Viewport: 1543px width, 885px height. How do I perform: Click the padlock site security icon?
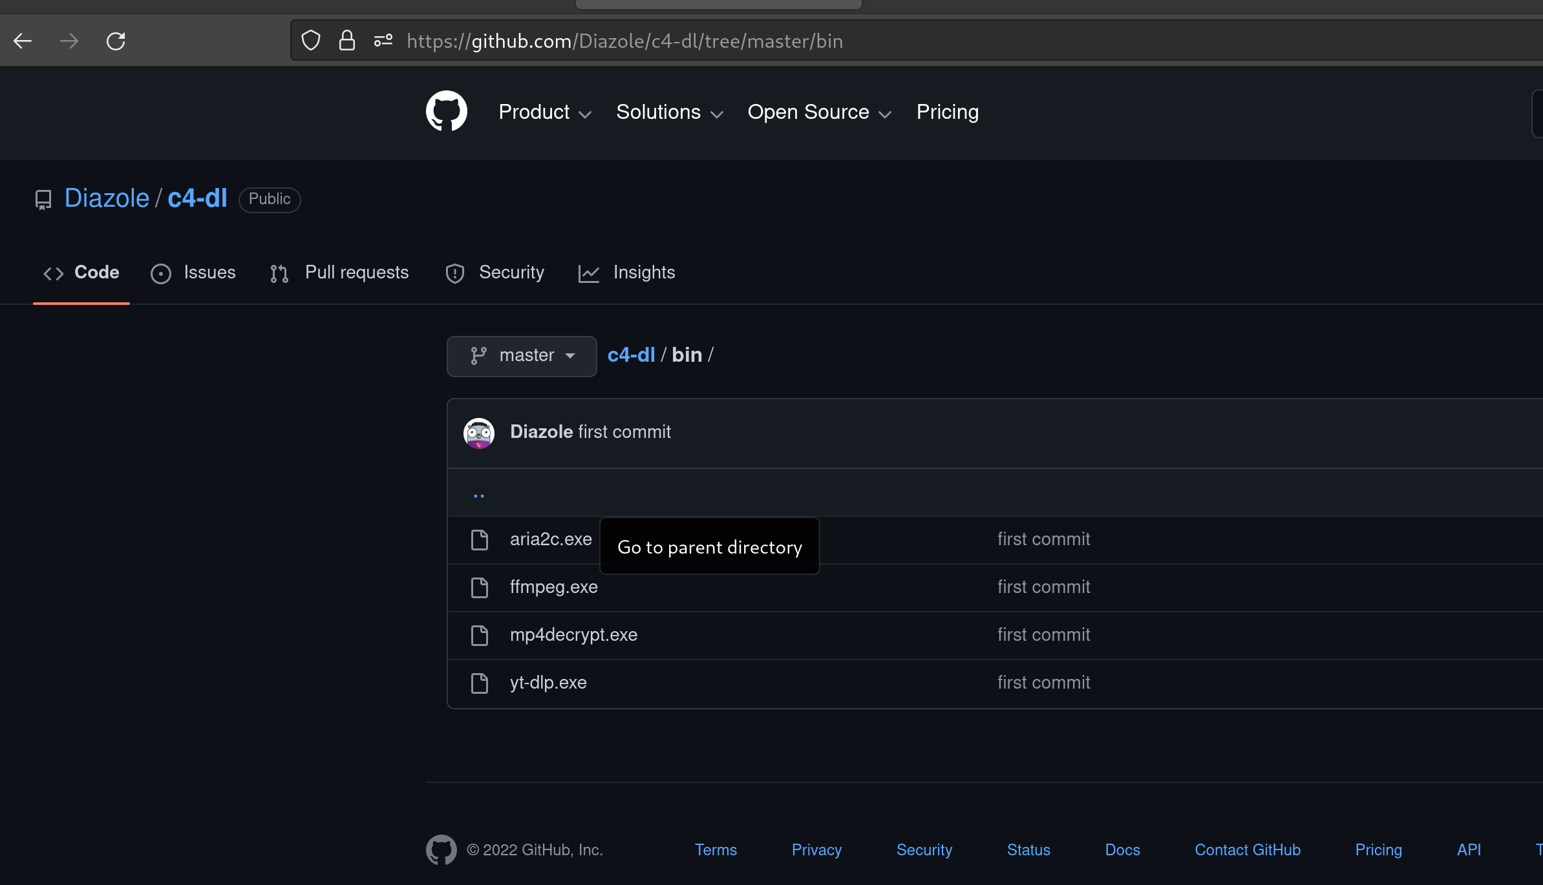point(347,41)
